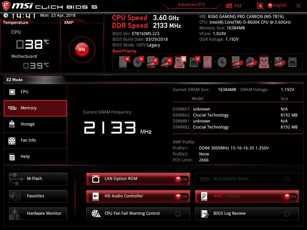Open the BIOS search magnifier icon

pos(260,6)
